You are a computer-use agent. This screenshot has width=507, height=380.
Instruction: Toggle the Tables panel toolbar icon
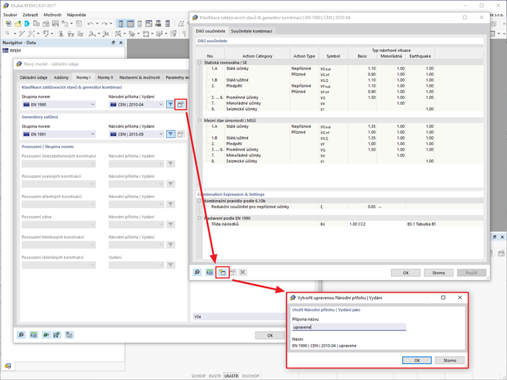(x=130, y=23)
